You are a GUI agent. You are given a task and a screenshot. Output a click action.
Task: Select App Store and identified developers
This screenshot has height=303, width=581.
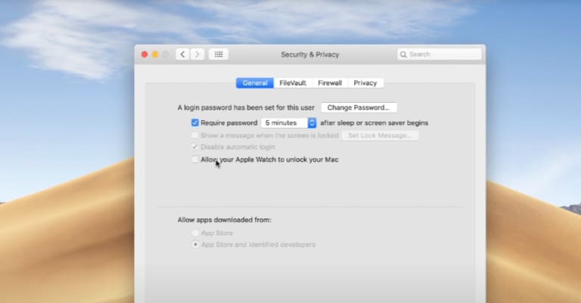click(195, 245)
